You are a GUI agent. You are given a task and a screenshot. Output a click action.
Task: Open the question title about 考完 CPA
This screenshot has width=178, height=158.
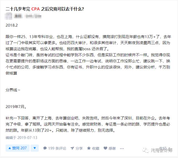click(45, 9)
